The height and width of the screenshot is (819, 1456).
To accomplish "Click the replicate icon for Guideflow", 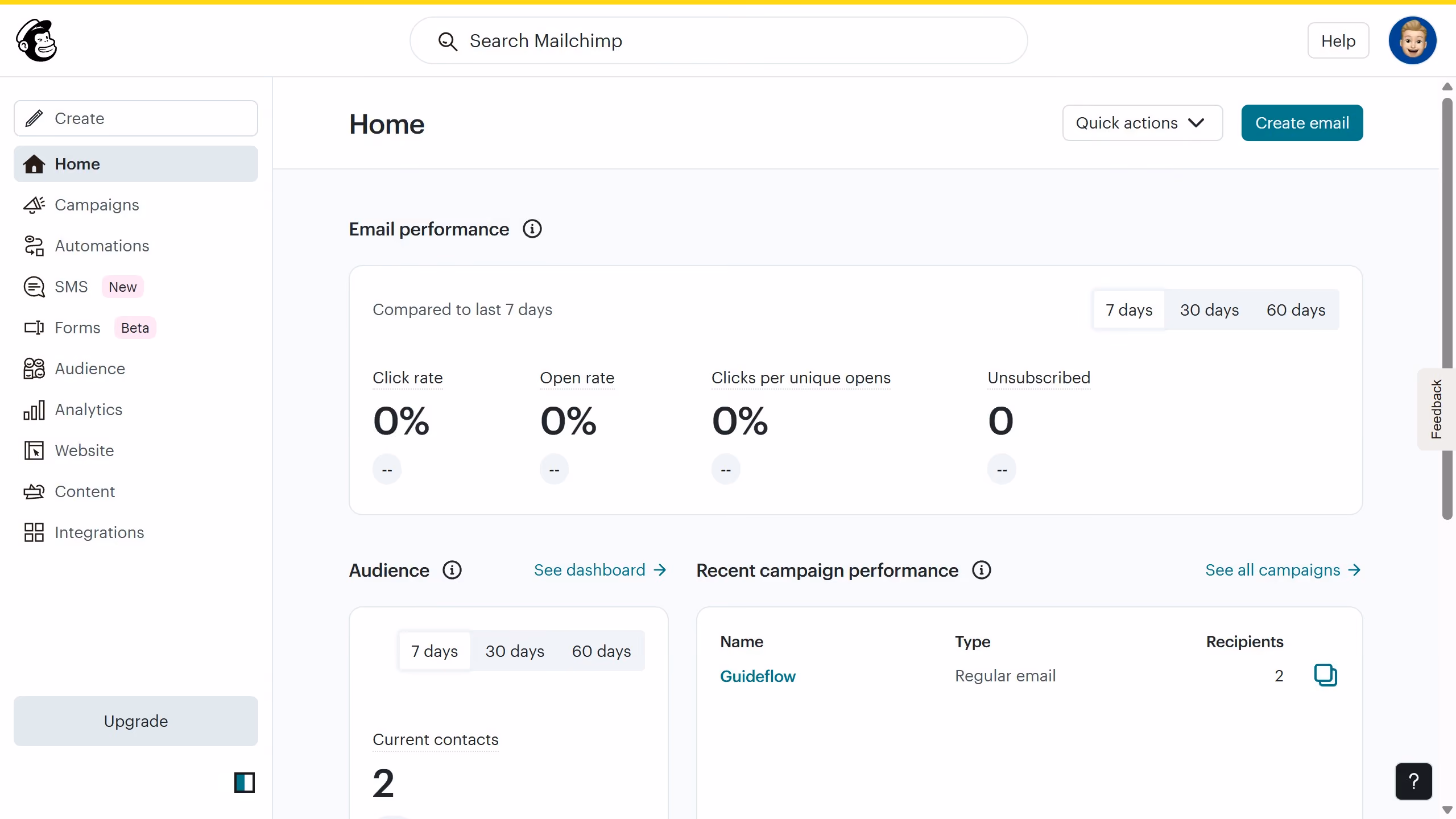I will click(1326, 675).
